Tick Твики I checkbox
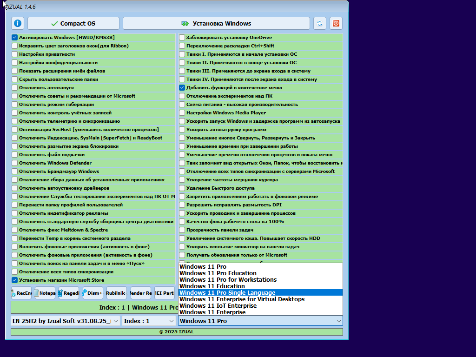This screenshot has width=476, height=357. [x=182, y=54]
